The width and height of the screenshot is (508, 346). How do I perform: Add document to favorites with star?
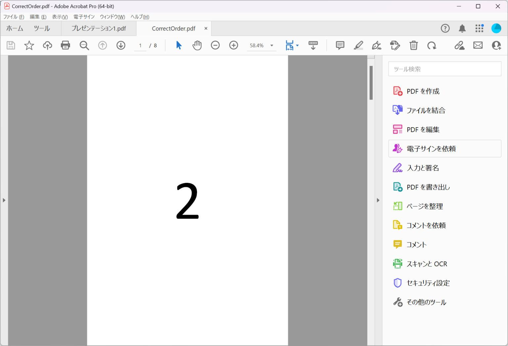pyautogui.click(x=29, y=45)
